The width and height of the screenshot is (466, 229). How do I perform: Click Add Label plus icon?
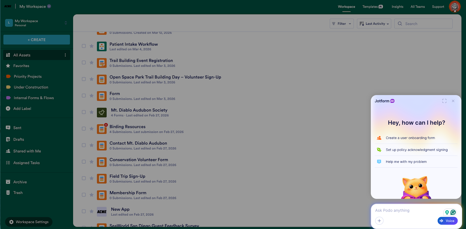click(8, 109)
